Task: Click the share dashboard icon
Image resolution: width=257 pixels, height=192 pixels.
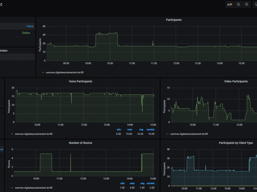Action: [1, 5]
